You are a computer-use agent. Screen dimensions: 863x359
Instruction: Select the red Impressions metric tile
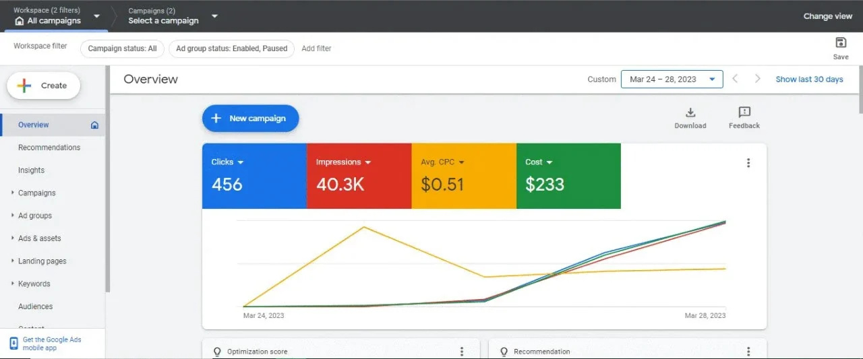pos(359,176)
